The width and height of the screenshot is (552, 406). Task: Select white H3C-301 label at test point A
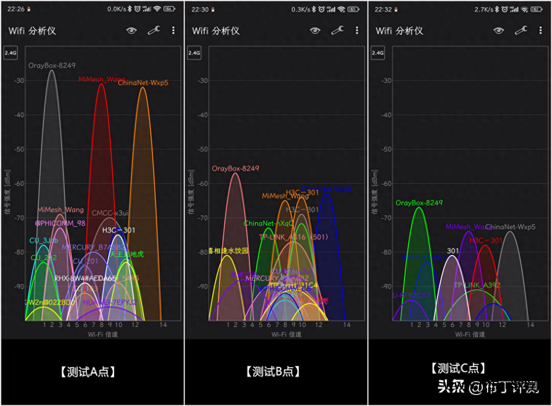pyautogui.click(x=119, y=230)
